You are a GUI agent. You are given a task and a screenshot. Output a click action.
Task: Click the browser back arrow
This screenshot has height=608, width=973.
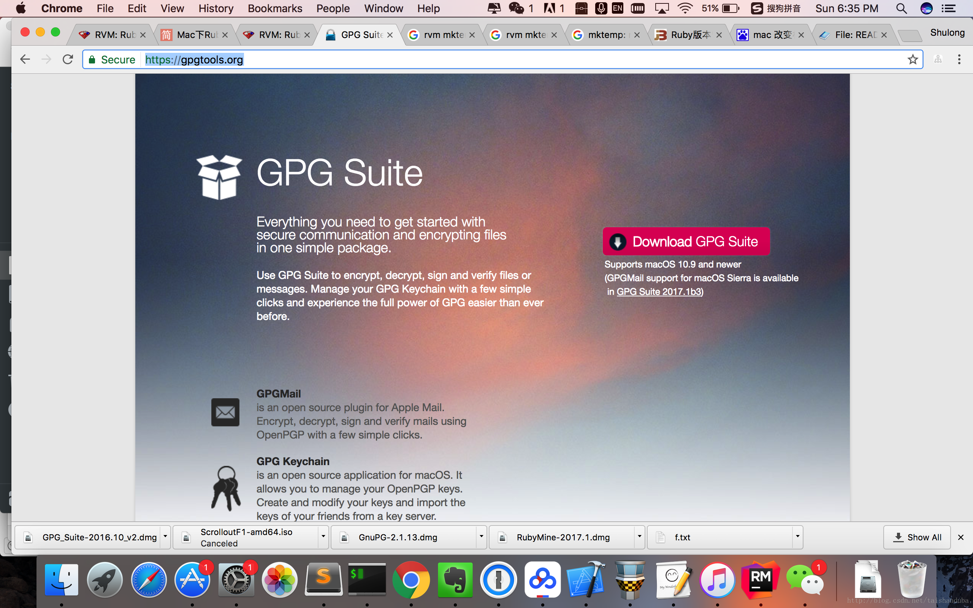[x=25, y=60]
